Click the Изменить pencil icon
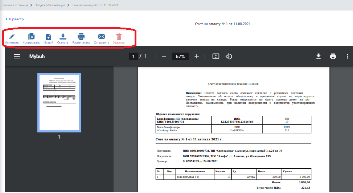This screenshot has height=193, width=353. click(12, 37)
